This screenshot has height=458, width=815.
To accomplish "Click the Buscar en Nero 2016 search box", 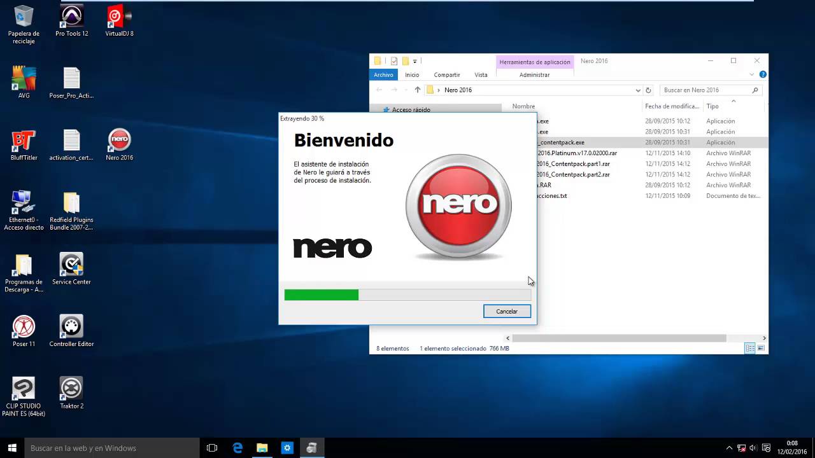I will click(x=710, y=90).
